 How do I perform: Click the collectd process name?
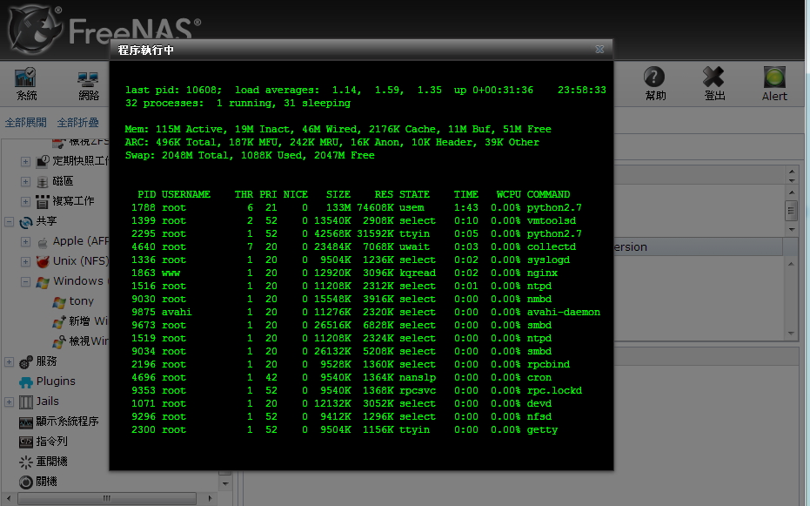pos(552,247)
